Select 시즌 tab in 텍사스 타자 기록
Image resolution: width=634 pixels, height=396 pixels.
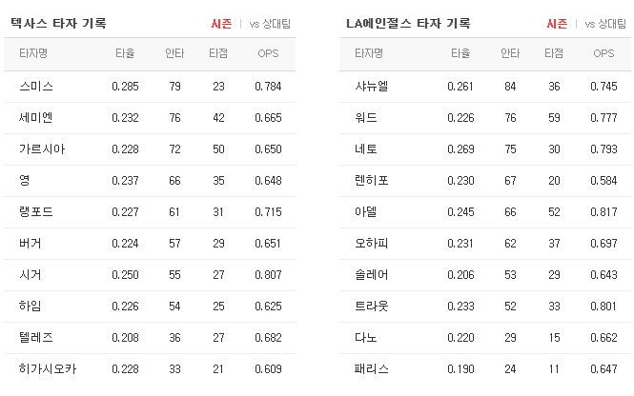click(x=221, y=24)
